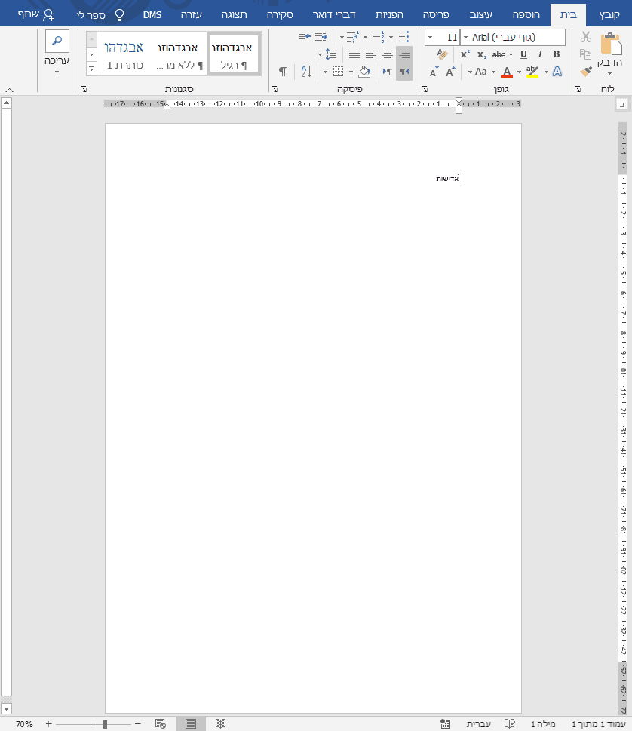The image size is (632, 731).
Task: Increase font size with grow font icon
Action: click(450, 72)
